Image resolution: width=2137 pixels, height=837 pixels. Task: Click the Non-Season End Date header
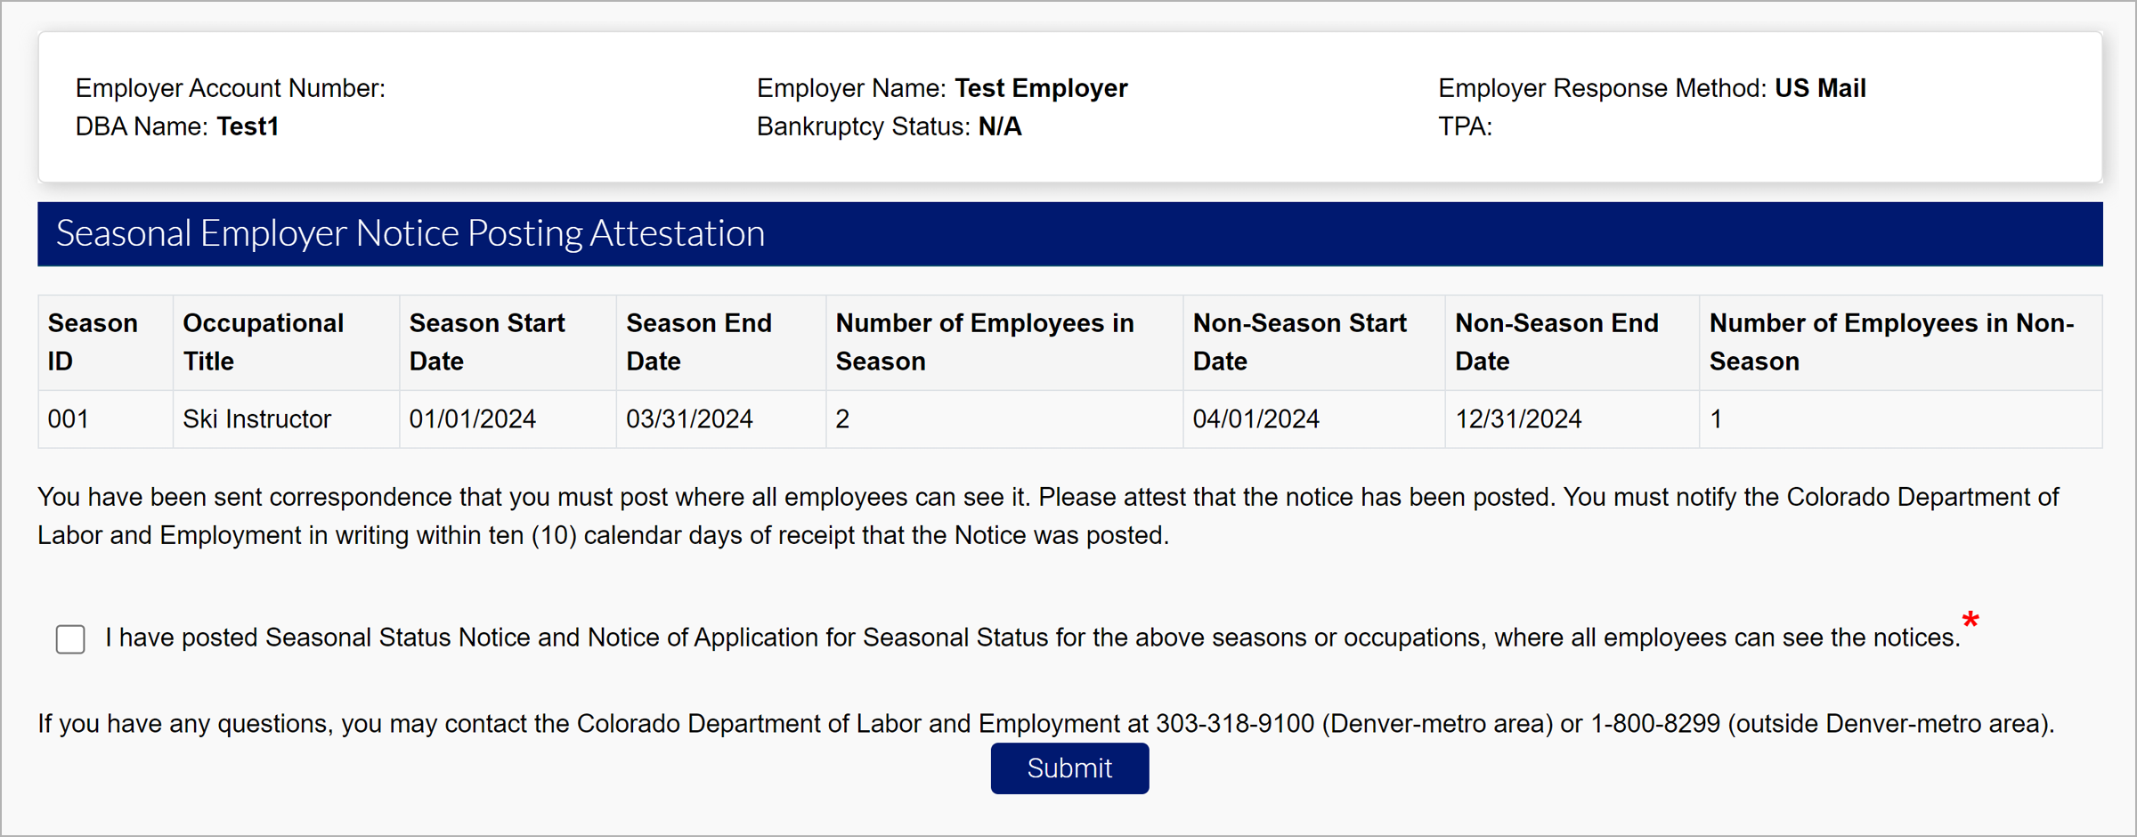click(x=1556, y=342)
